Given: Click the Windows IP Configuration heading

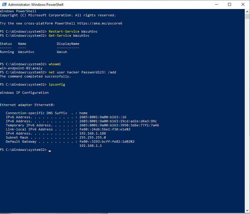Looking at the screenshot, I should tap(24, 93).
